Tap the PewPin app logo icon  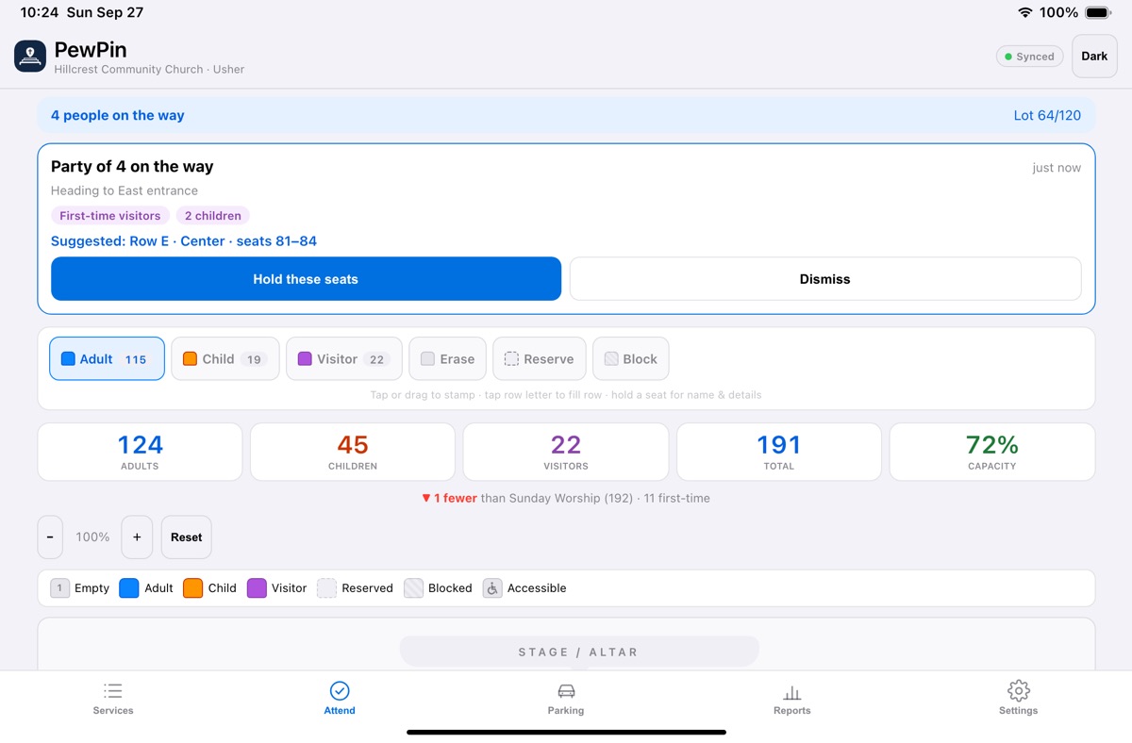coord(30,57)
